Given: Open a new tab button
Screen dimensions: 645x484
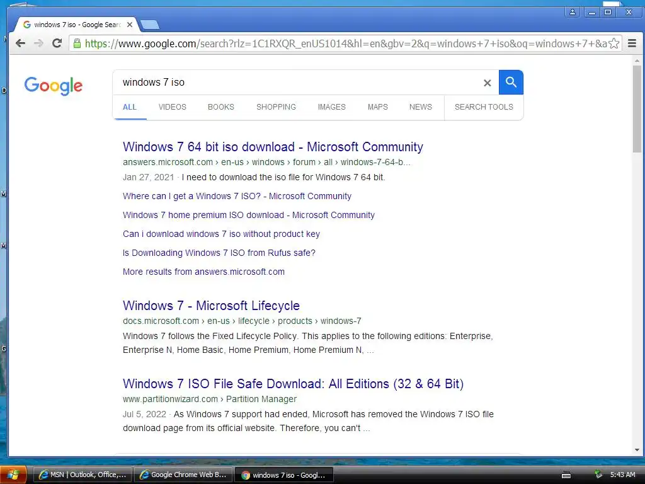Looking at the screenshot, I should pyautogui.click(x=150, y=25).
